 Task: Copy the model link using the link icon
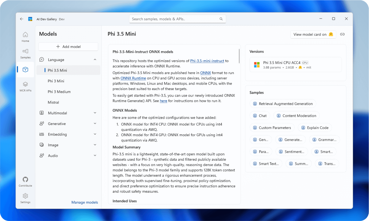[342, 34]
